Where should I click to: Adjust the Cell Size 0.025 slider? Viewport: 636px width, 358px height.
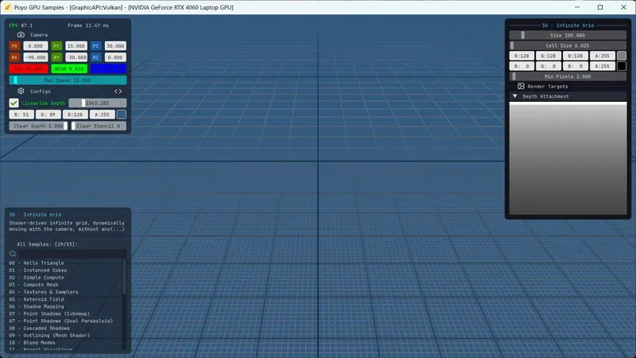click(568, 45)
